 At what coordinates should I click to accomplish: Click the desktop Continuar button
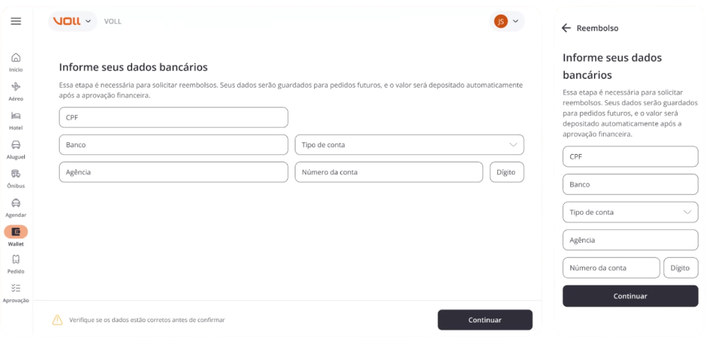[485, 320]
